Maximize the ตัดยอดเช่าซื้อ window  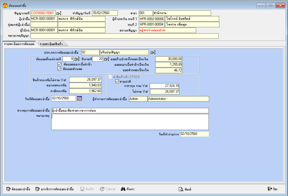pos(270,5)
